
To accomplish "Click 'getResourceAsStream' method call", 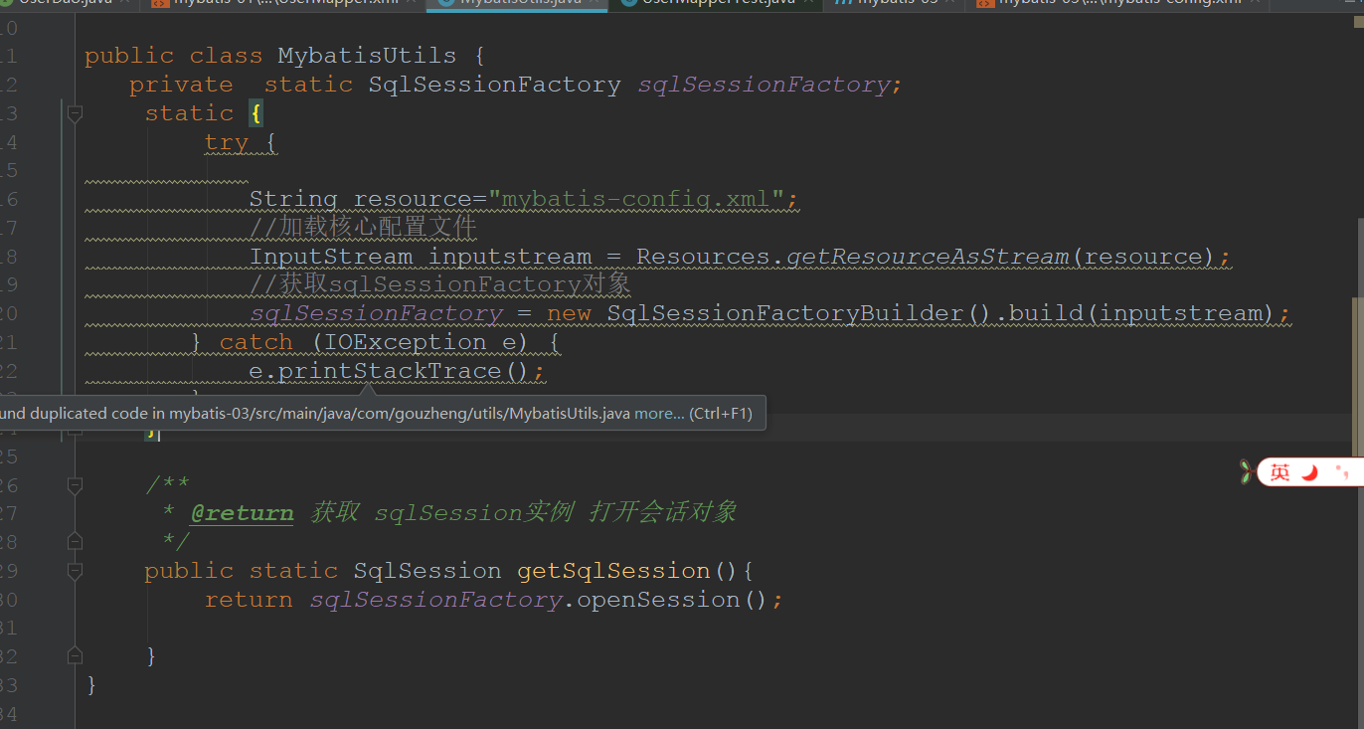I will tap(927, 257).
